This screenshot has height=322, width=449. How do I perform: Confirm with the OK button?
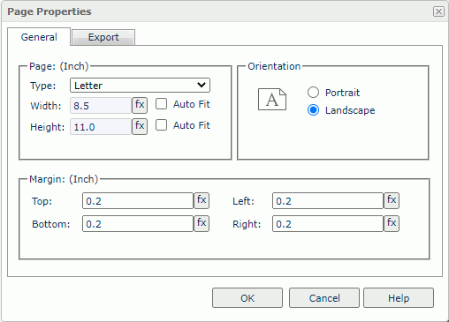(x=247, y=298)
